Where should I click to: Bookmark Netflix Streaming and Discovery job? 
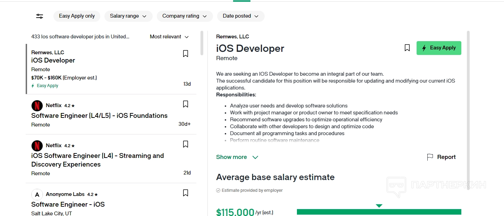click(x=186, y=144)
